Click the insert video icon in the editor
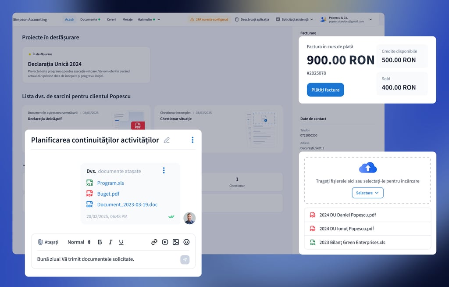Image resolution: width=449 pixels, height=287 pixels. (x=165, y=242)
